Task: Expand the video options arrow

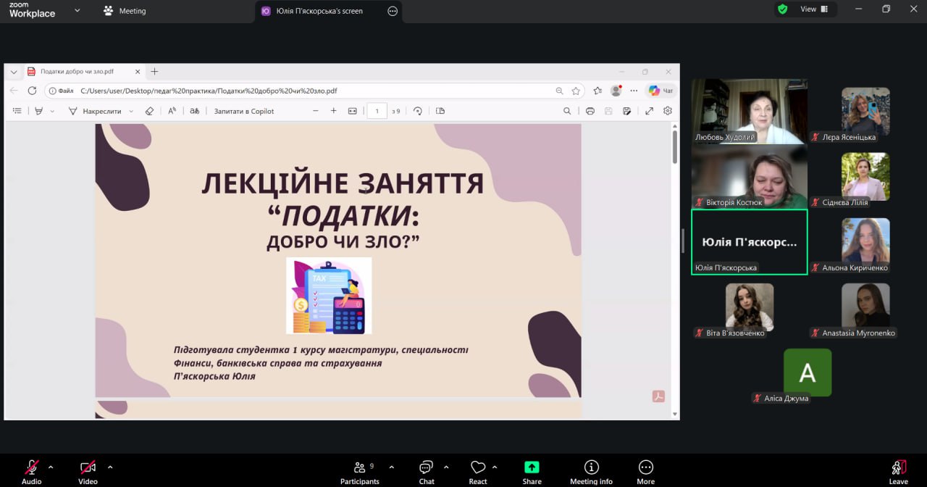Action: pyautogui.click(x=110, y=467)
